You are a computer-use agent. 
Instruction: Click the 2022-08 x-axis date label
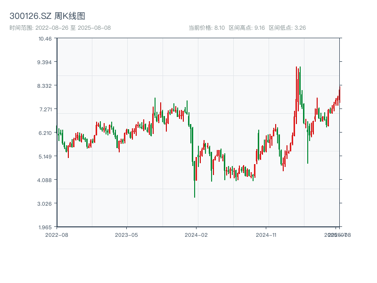click(57, 234)
